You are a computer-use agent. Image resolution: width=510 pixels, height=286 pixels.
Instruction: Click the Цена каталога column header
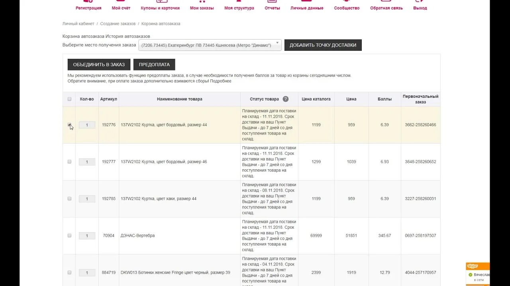tap(316, 99)
